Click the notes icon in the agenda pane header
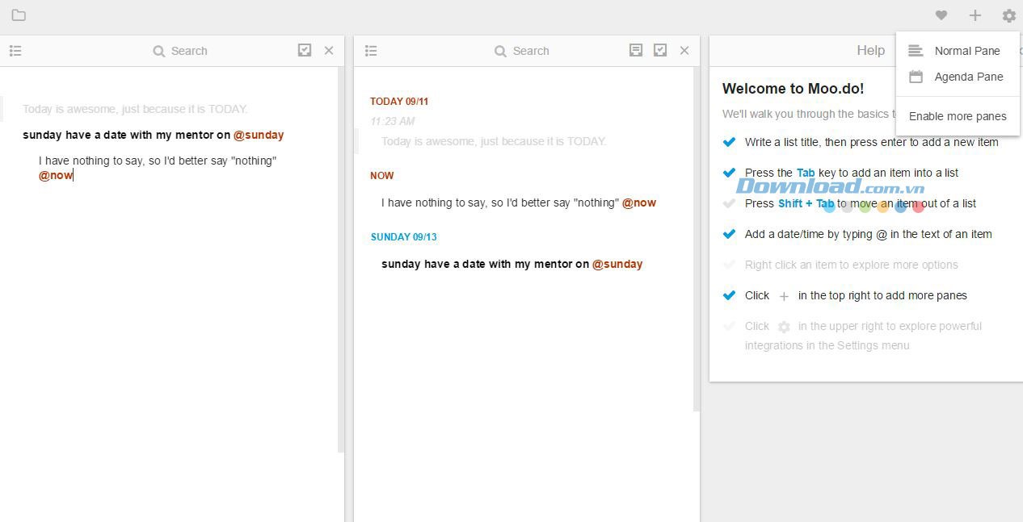Viewport: 1023px width, 522px height. coord(636,50)
